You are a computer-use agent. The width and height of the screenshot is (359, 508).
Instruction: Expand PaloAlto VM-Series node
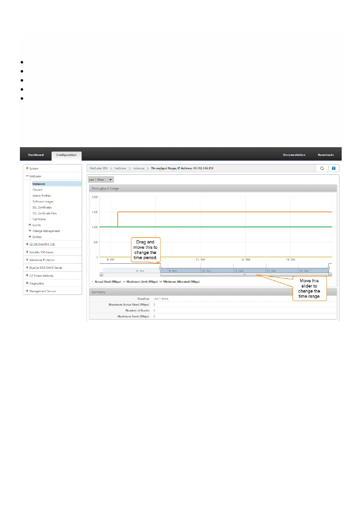(27, 252)
